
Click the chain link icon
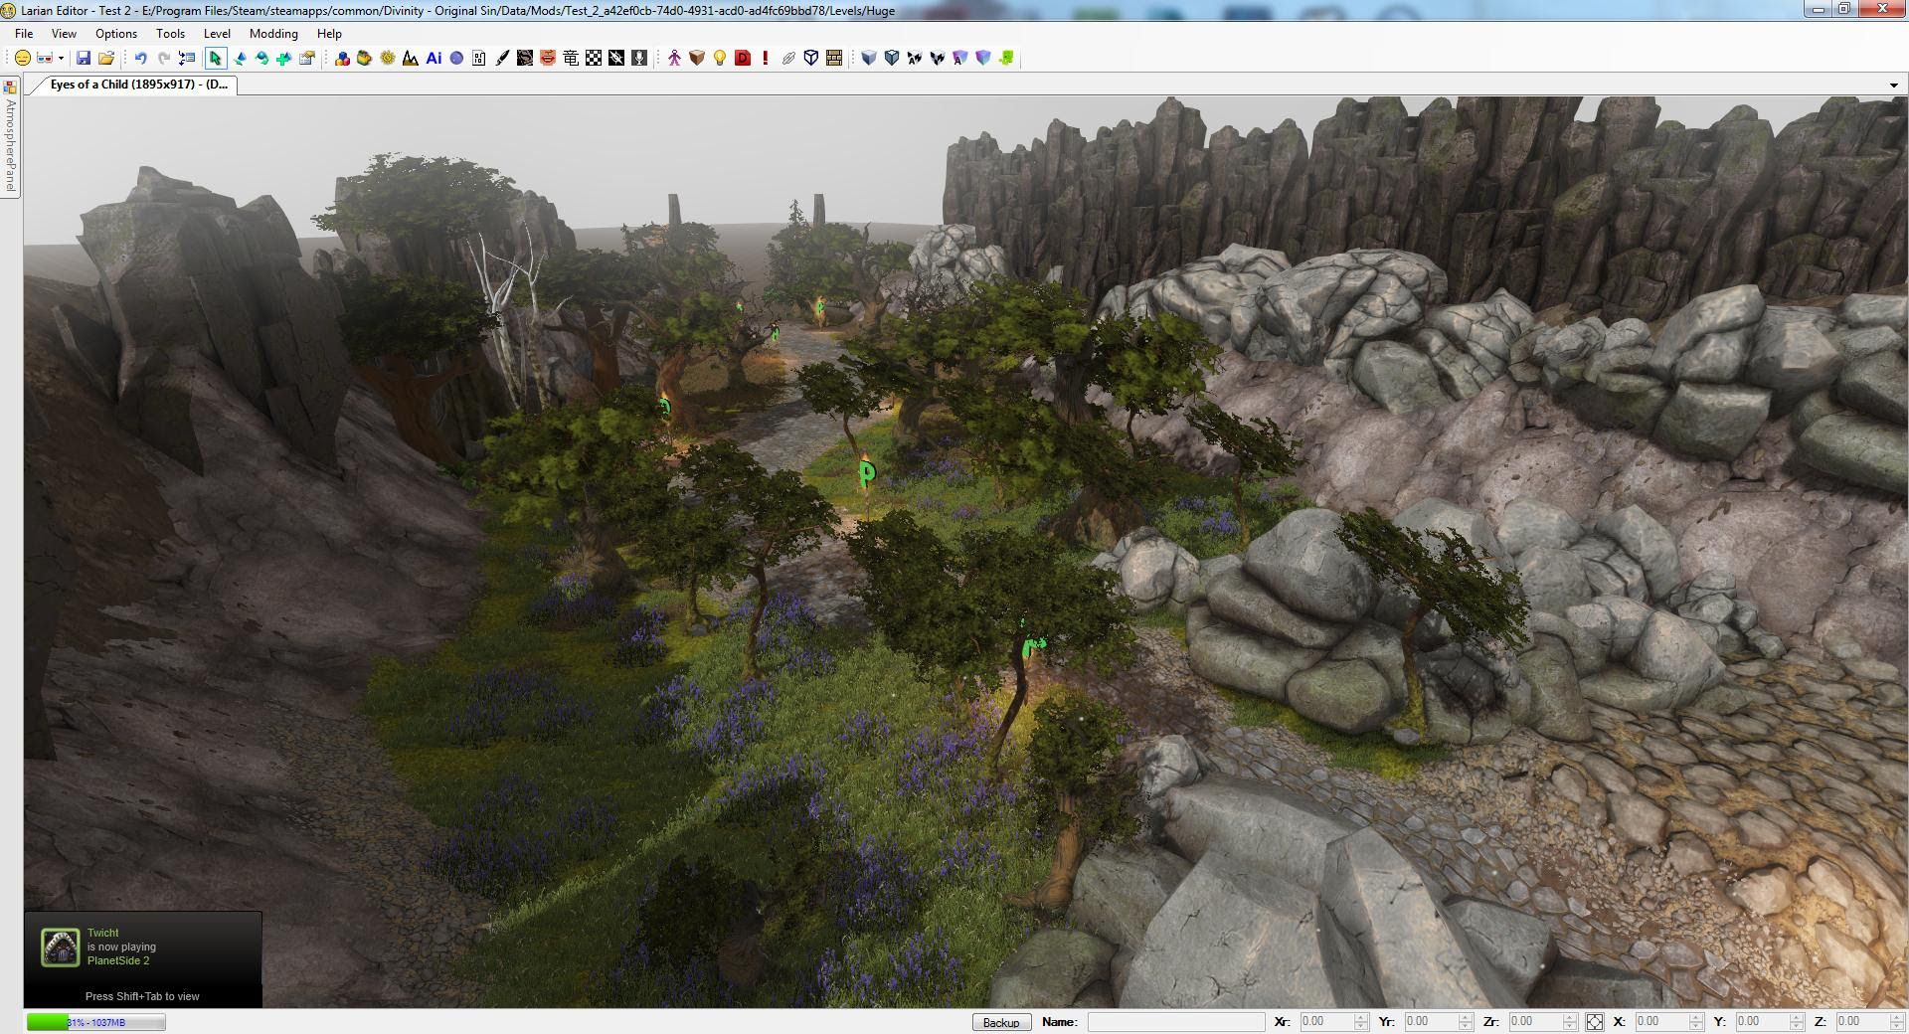click(788, 59)
